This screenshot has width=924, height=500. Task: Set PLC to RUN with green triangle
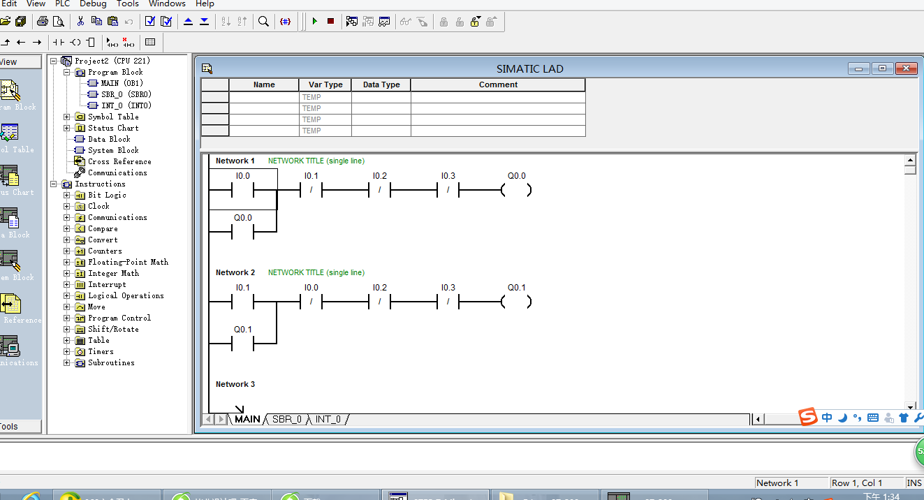point(315,22)
